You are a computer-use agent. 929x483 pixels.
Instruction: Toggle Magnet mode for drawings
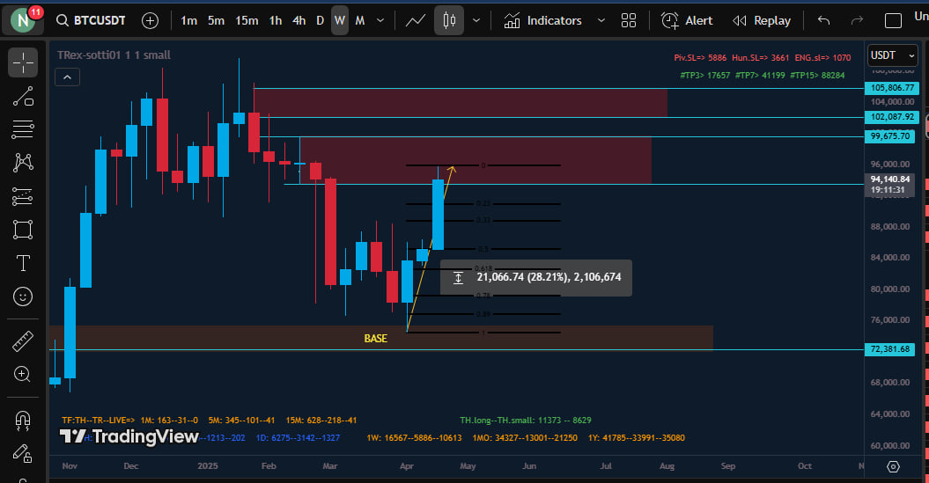pyautogui.click(x=23, y=420)
